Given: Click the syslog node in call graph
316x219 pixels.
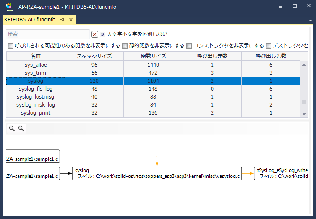Looking at the screenshot, I should pyautogui.click(x=157, y=174).
